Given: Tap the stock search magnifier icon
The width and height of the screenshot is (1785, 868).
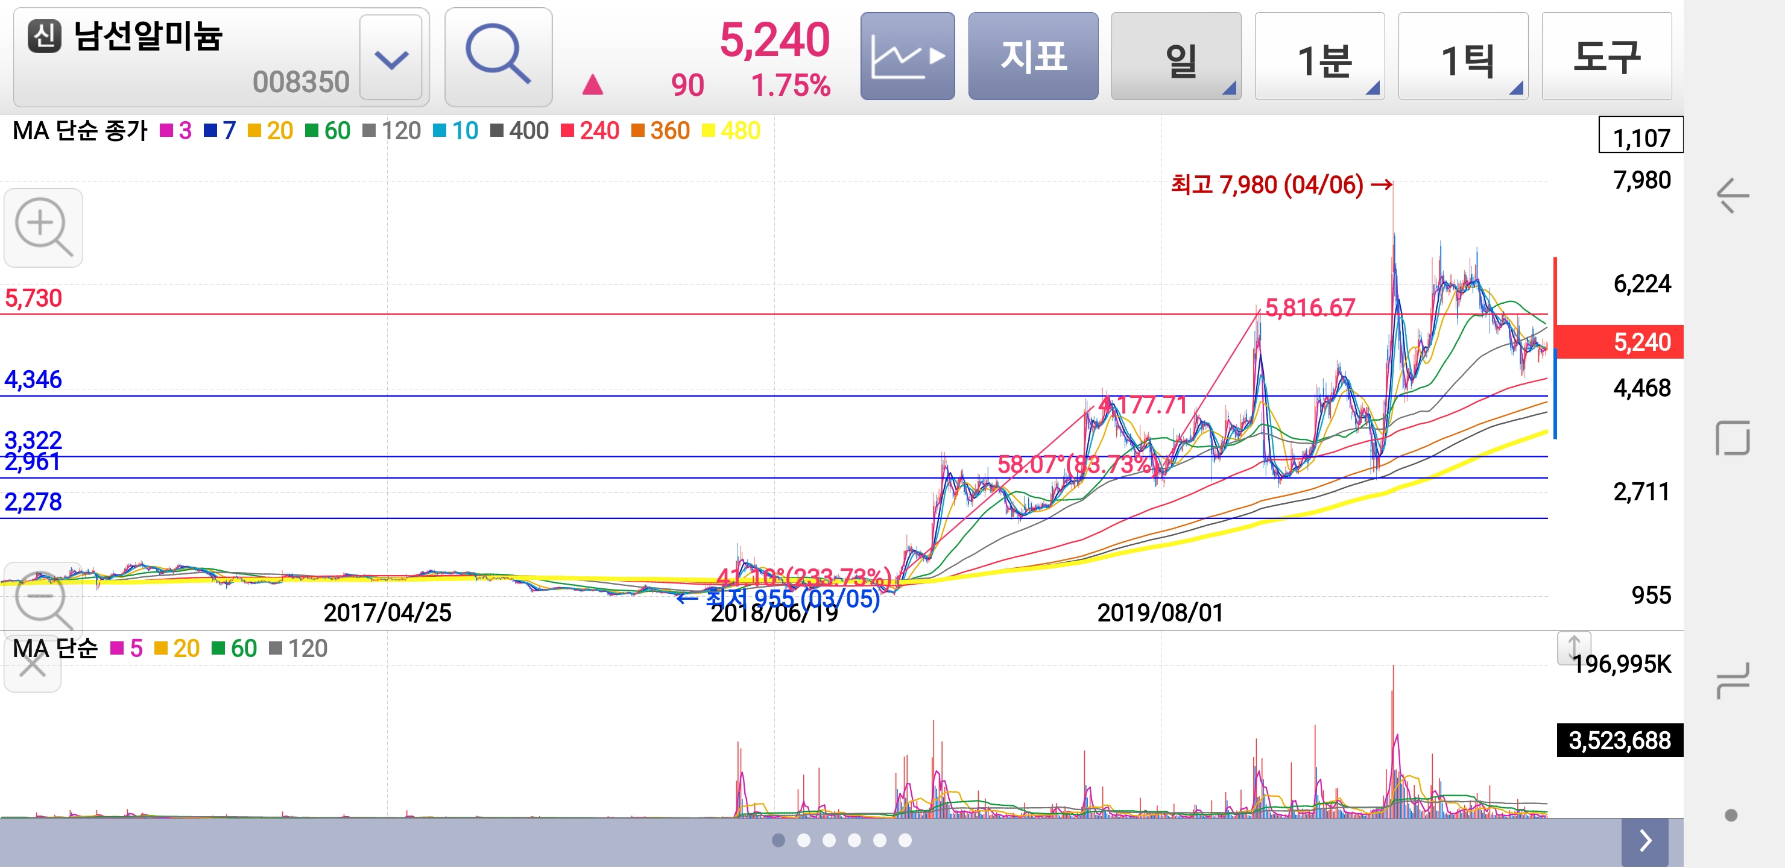Looking at the screenshot, I should [x=498, y=55].
